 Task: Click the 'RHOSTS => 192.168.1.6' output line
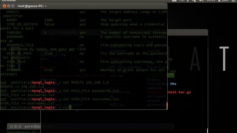pyautogui.click(x=22, y=87)
